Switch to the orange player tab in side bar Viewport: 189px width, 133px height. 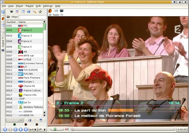click(3, 19)
